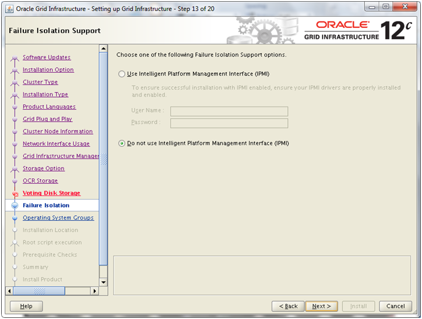
Task: Open Installation Type step link
Action: 45,94
